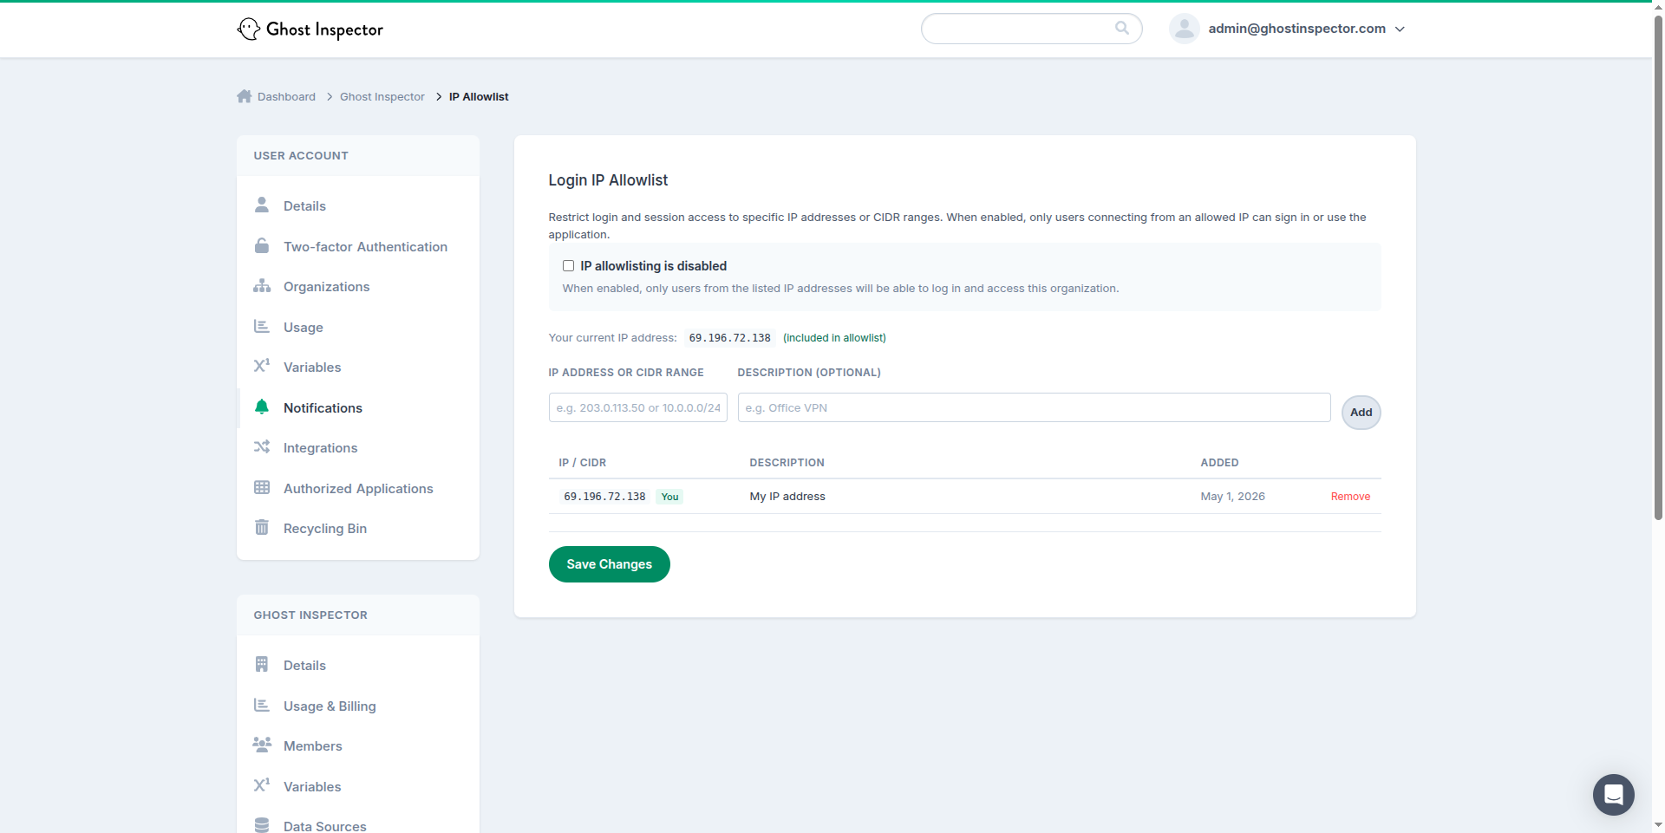Viewport: 1665px width, 833px height.
Task: Click the page vertical scrollbar
Action: pyautogui.click(x=1658, y=267)
